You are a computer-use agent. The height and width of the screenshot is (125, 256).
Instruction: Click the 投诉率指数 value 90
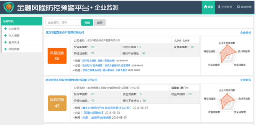93,47
